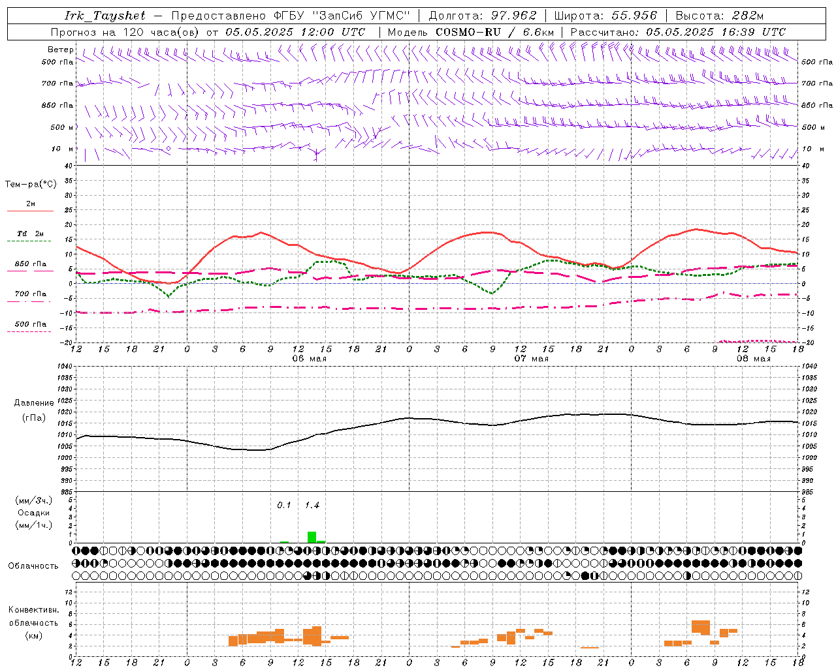Click the 08 мая date label

[x=753, y=359]
